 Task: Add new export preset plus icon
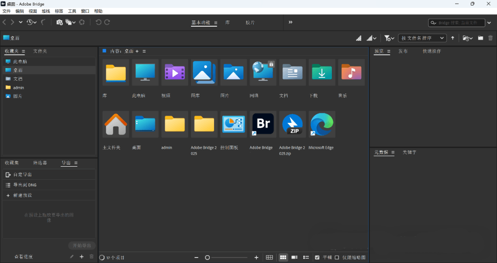81,257
